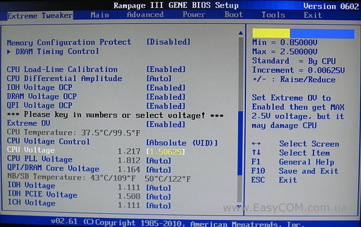The image size is (361, 227).
Task: Click the CPU PLL reading 1.812
Action: (x=129, y=160)
